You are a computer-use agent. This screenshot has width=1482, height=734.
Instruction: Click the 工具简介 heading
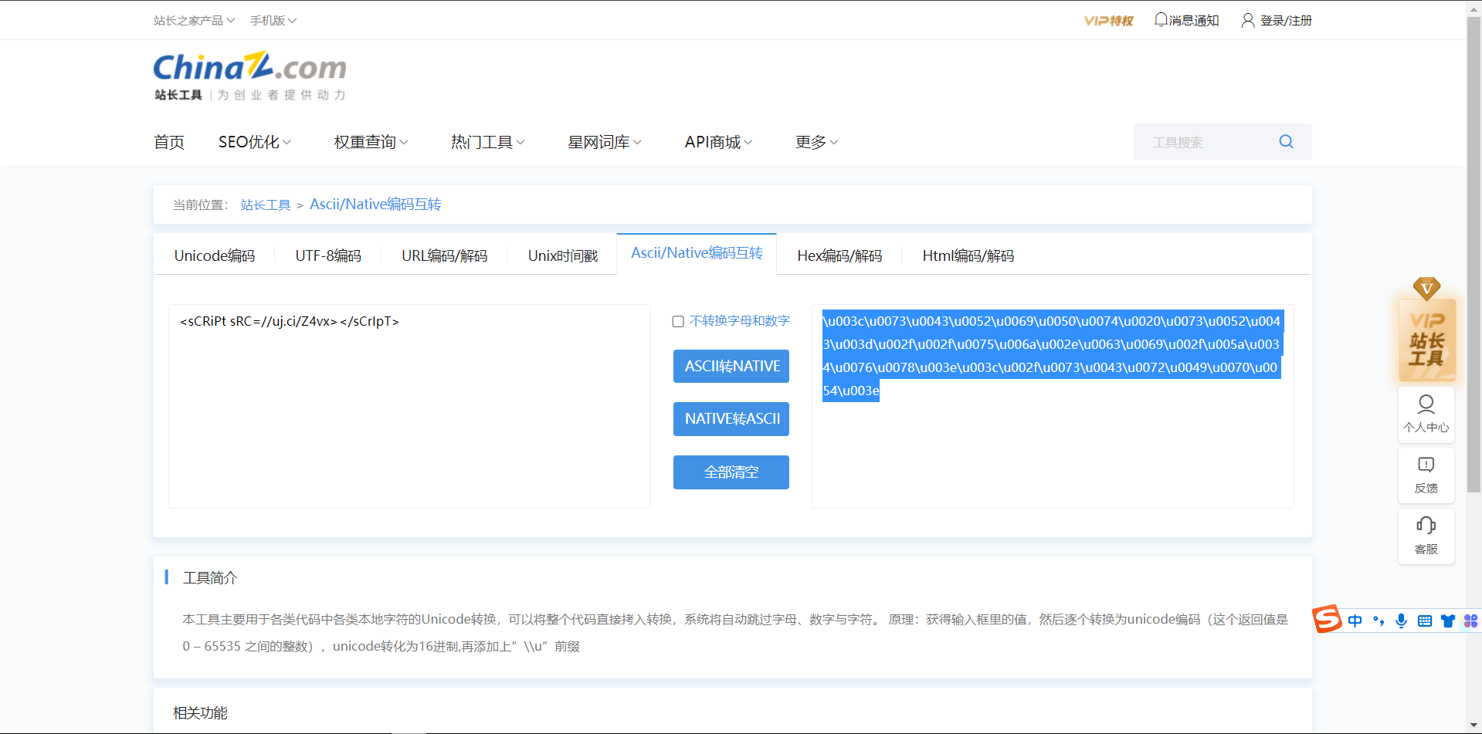coord(210,577)
